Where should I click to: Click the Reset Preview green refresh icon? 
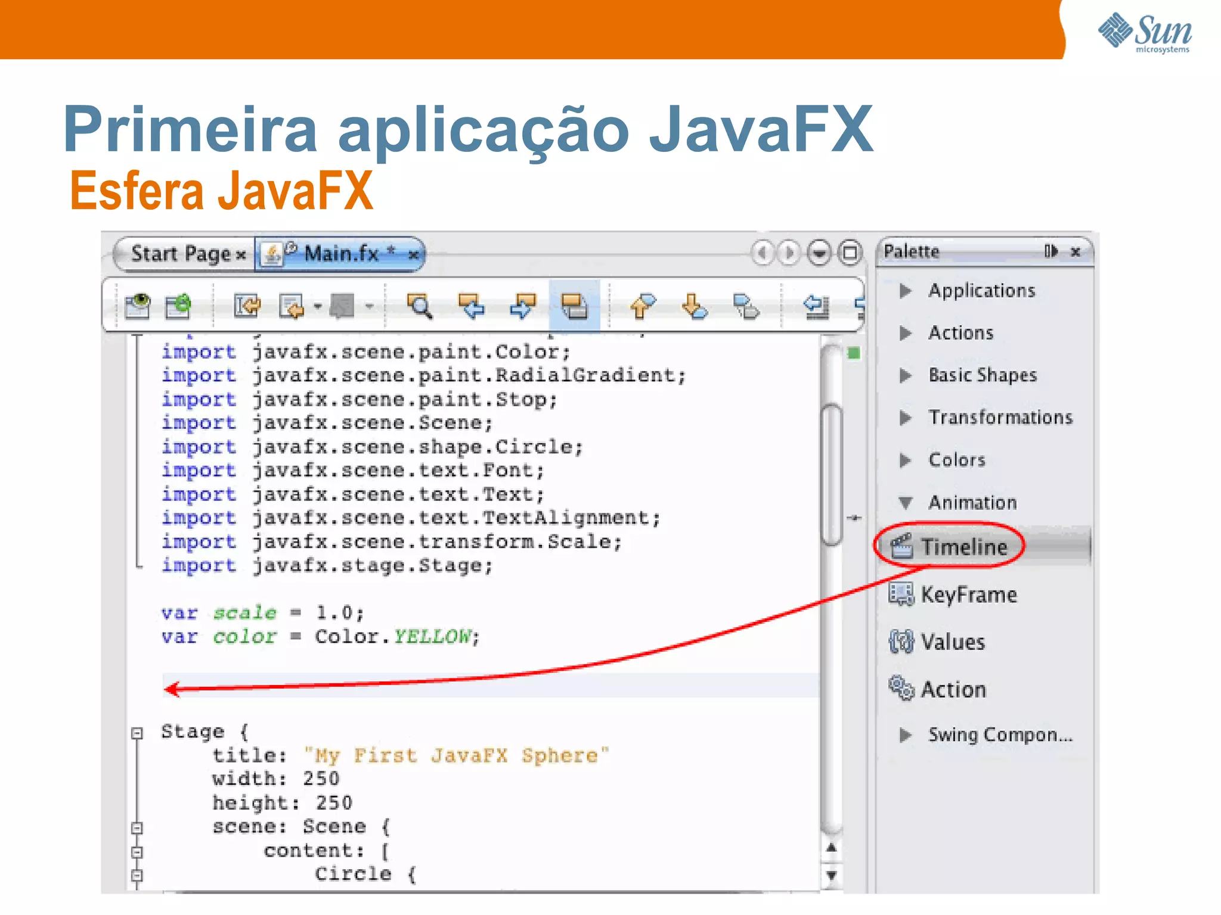[x=178, y=306]
